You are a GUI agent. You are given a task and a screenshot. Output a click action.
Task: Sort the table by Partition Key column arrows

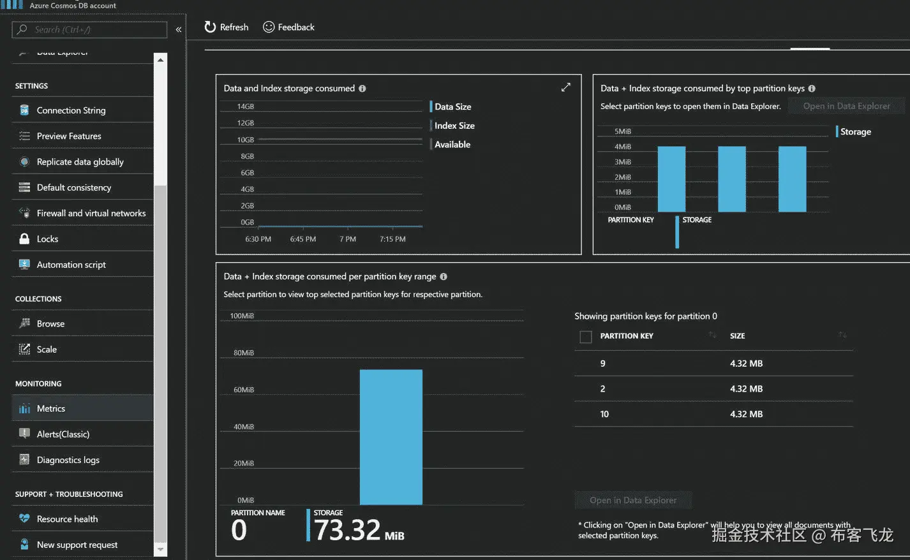tap(712, 335)
